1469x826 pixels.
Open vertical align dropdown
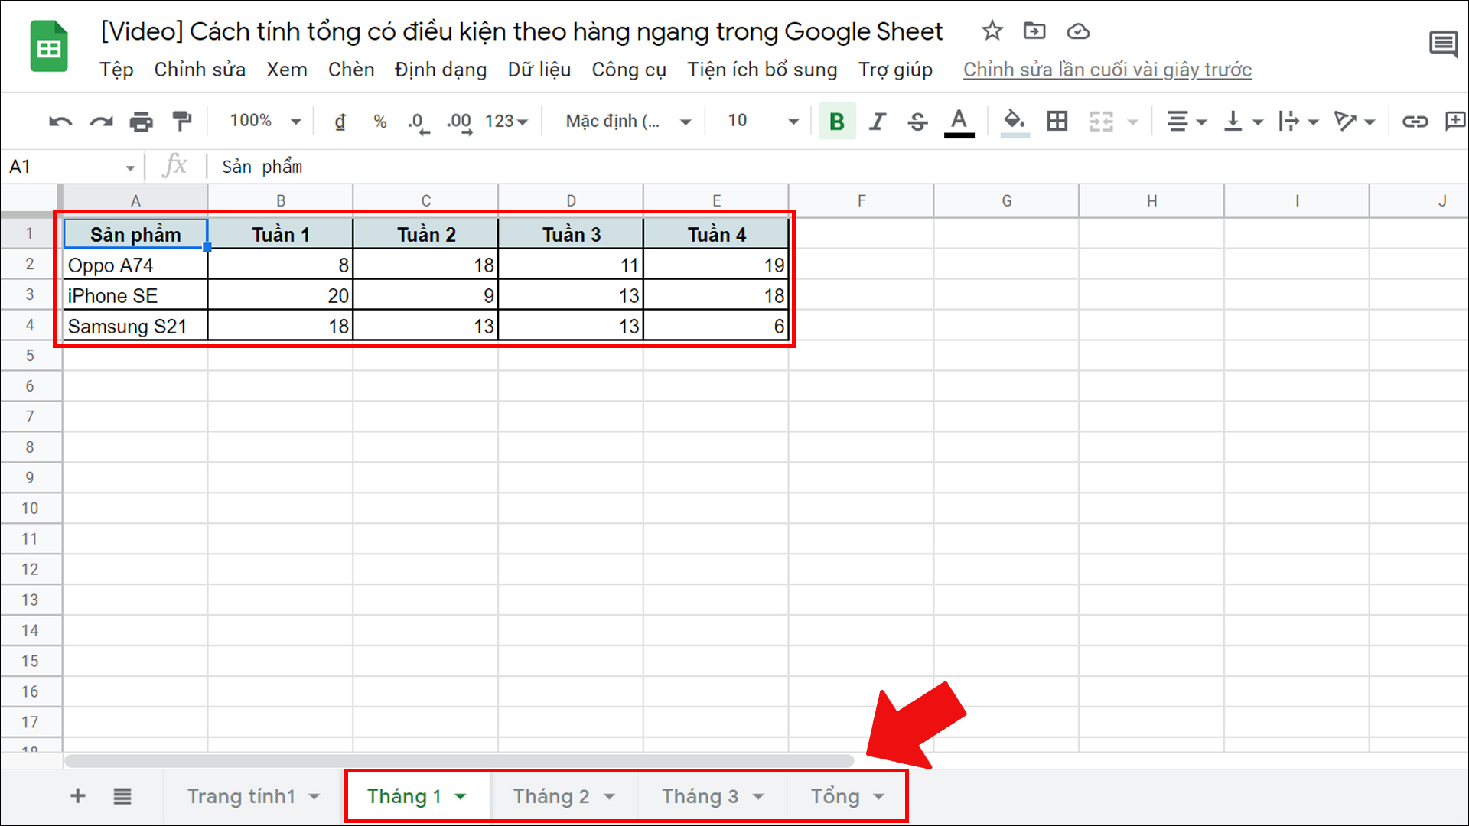tap(1243, 121)
